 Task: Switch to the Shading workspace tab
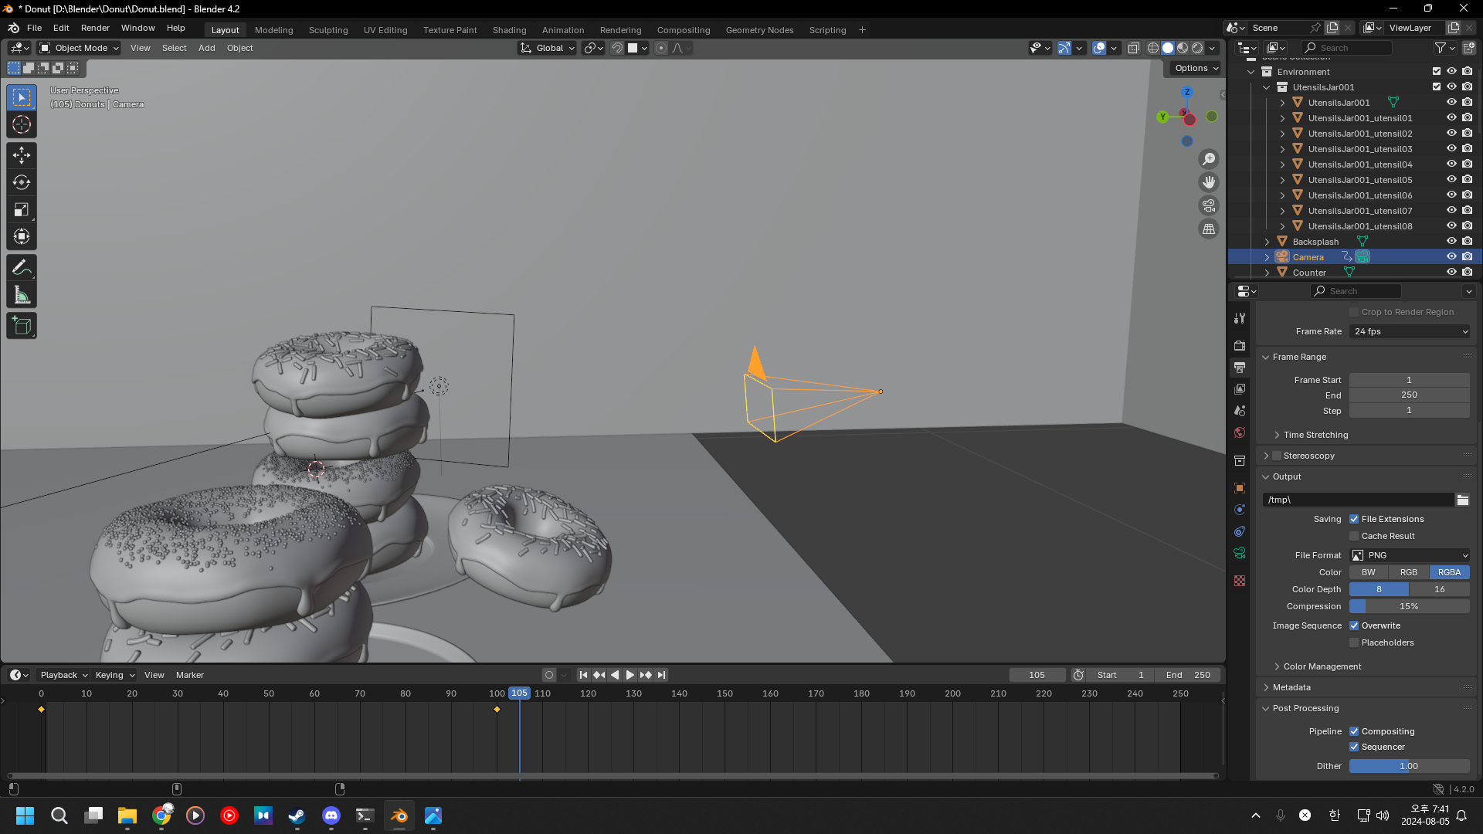[509, 30]
